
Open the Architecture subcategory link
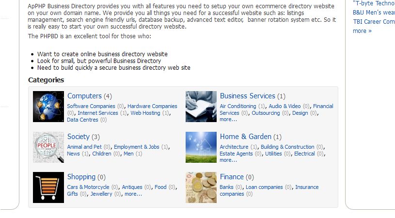tap(234, 147)
